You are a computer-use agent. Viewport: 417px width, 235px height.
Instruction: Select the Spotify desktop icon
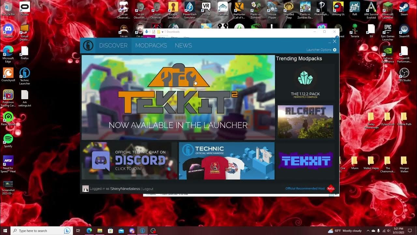[8, 140]
